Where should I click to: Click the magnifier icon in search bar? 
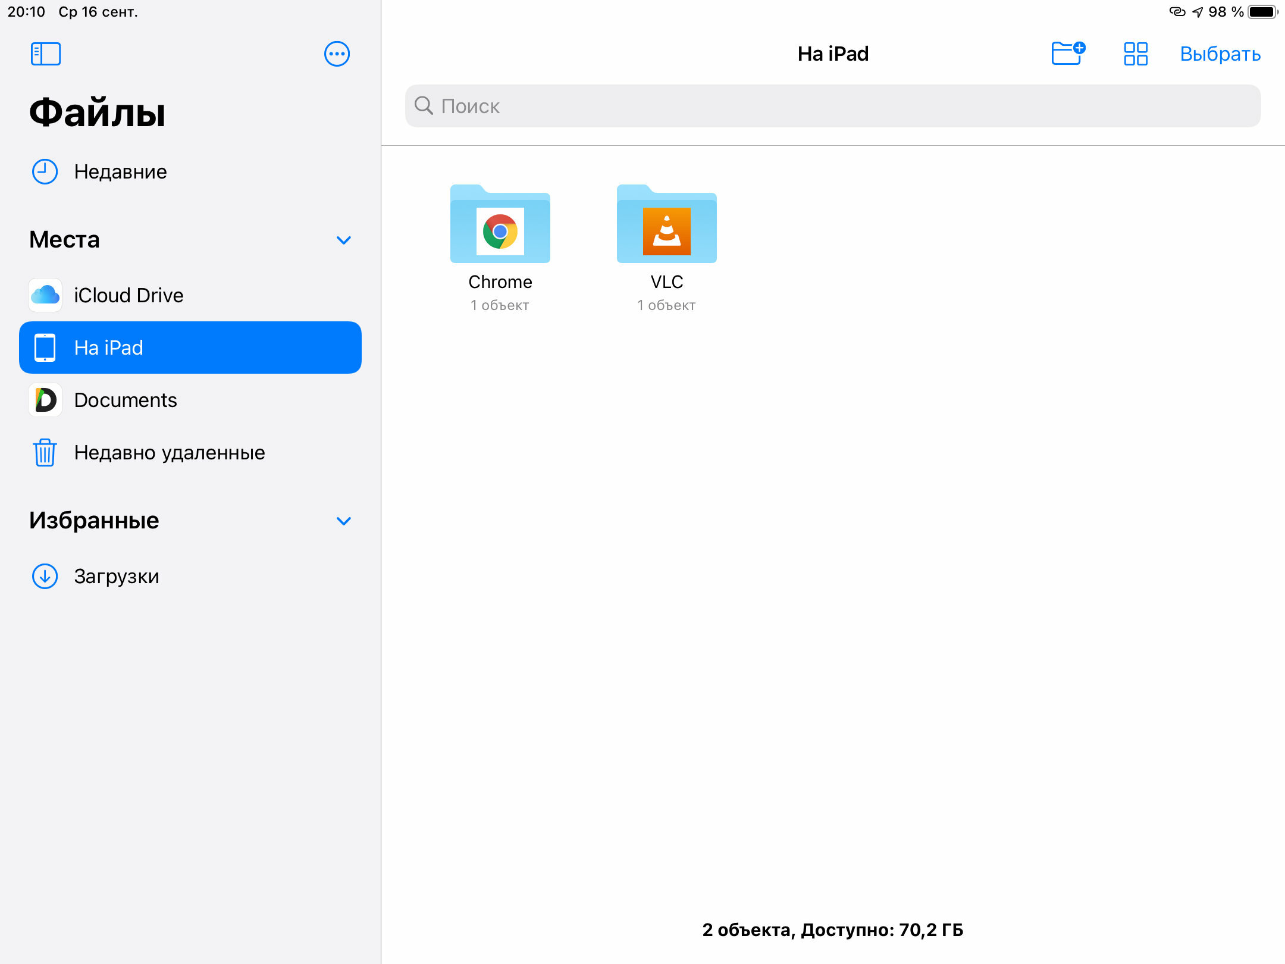424,105
